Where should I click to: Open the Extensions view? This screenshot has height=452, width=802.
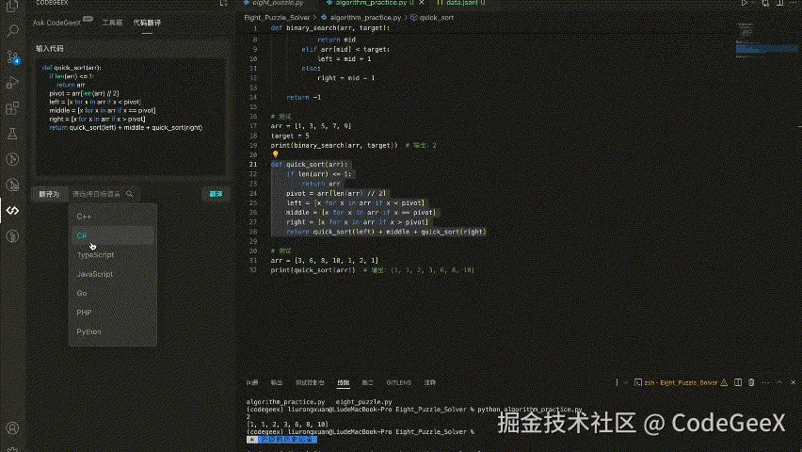click(12, 108)
